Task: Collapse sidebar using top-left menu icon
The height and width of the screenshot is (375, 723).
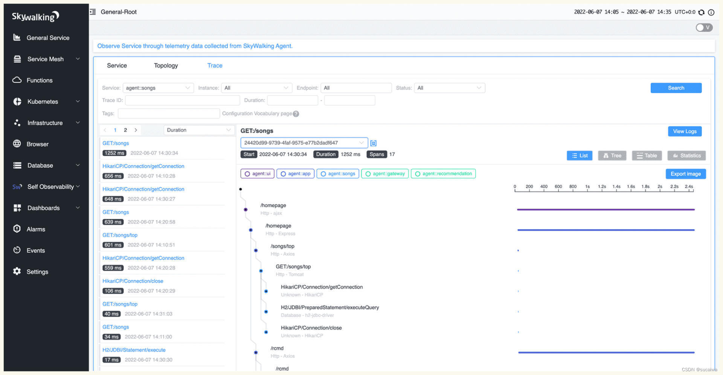Action: (93, 12)
